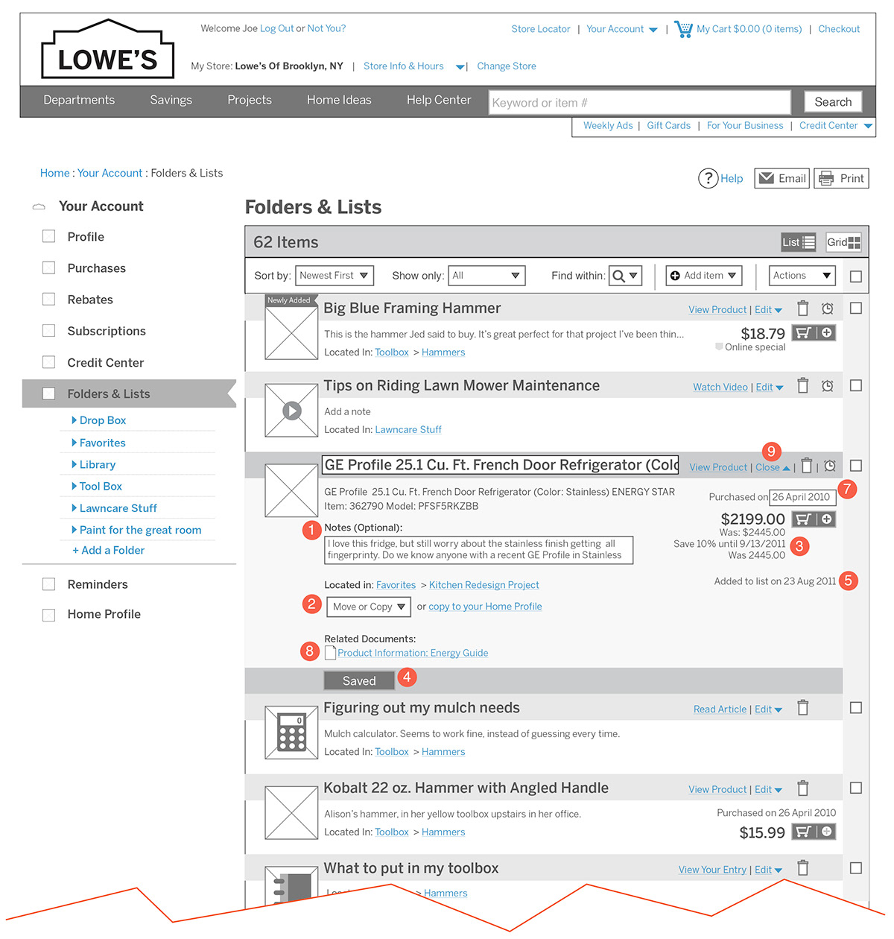Open Edit menu for Big Blue Framing Hammer
This screenshot has height=939, width=894.
point(768,310)
